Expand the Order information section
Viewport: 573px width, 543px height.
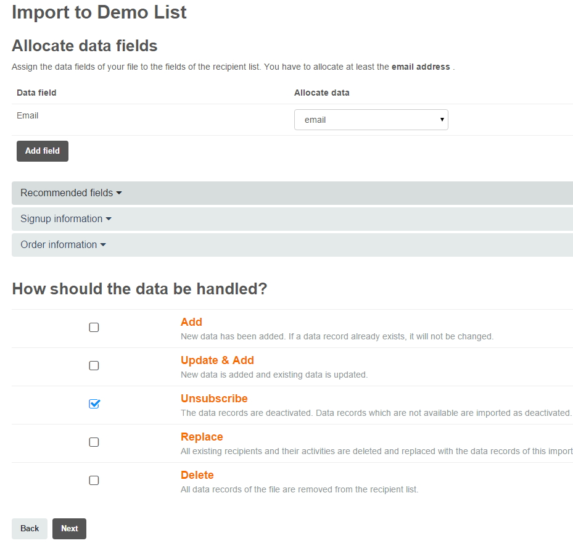click(x=63, y=245)
